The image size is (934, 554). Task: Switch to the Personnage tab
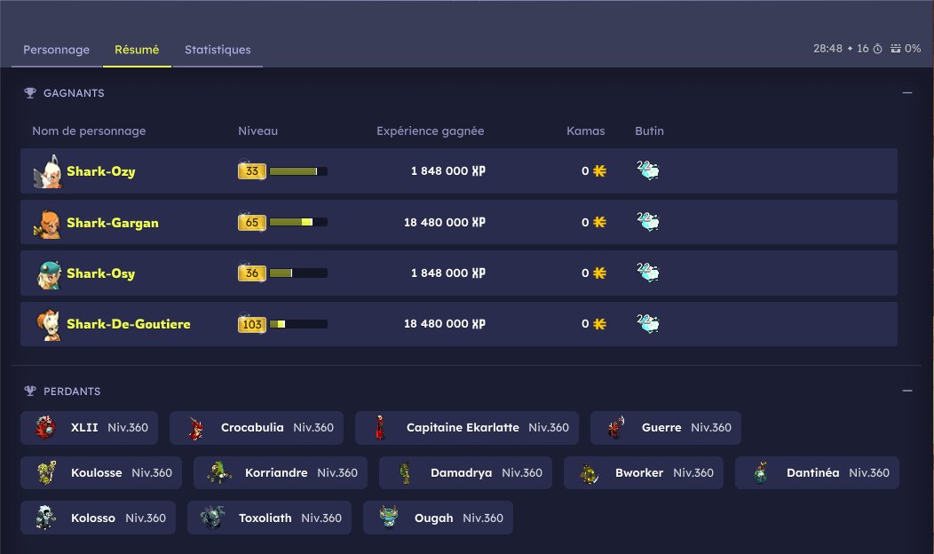point(56,50)
